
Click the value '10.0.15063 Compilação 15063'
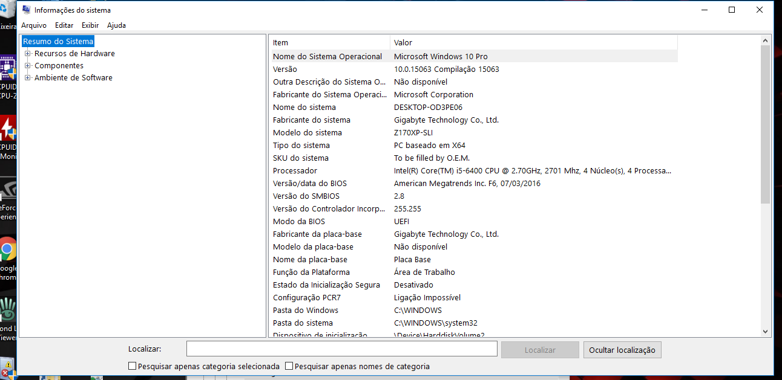(447, 69)
